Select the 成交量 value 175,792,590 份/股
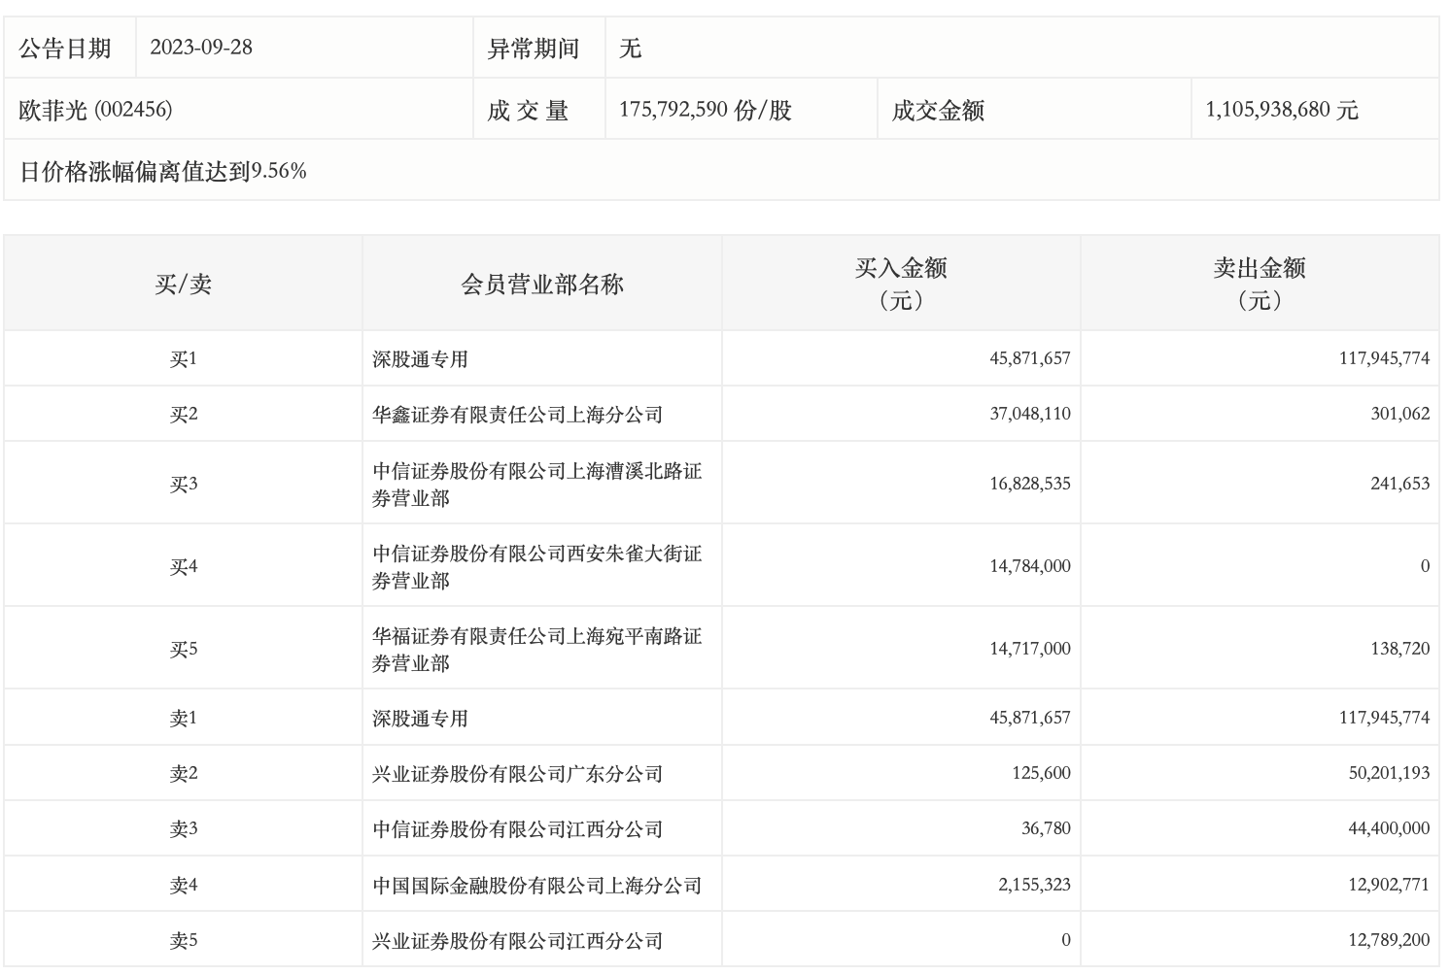The height and width of the screenshot is (975, 1450). point(705,110)
